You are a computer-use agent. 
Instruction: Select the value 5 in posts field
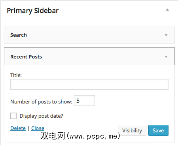tap(78, 101)
